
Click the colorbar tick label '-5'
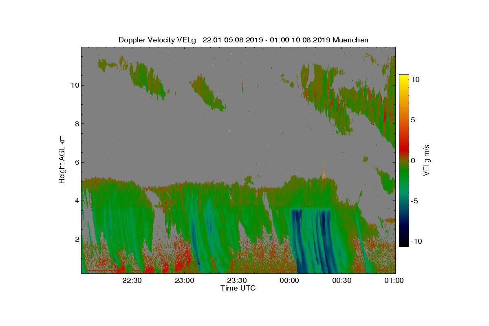(414, 200)
